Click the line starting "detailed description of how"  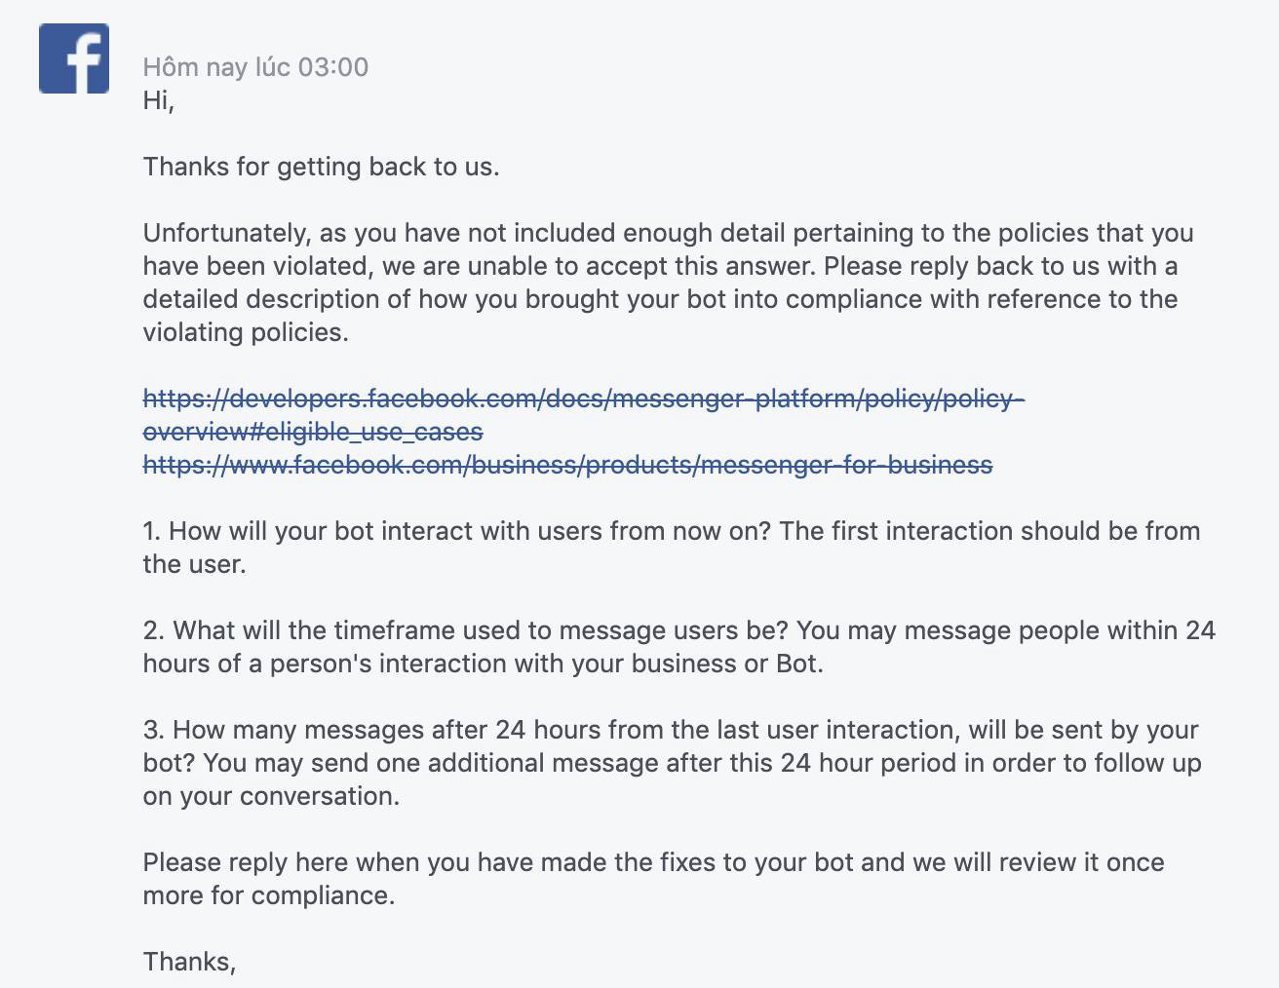coord(660,299)
